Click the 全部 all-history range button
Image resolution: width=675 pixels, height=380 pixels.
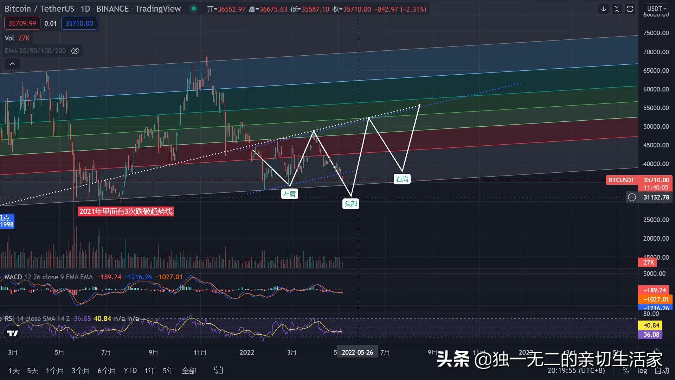click(189, 370)
